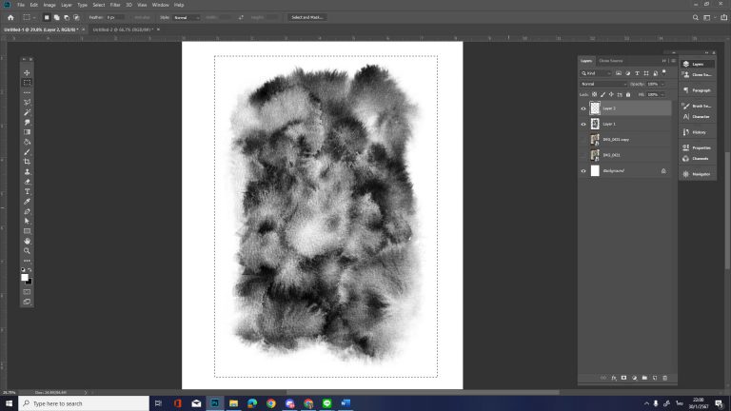Image resolution: width=731 pixels, height=411 pixels.
Task: Hide Layer 2 using its eye icon
Action: (583, 108)
